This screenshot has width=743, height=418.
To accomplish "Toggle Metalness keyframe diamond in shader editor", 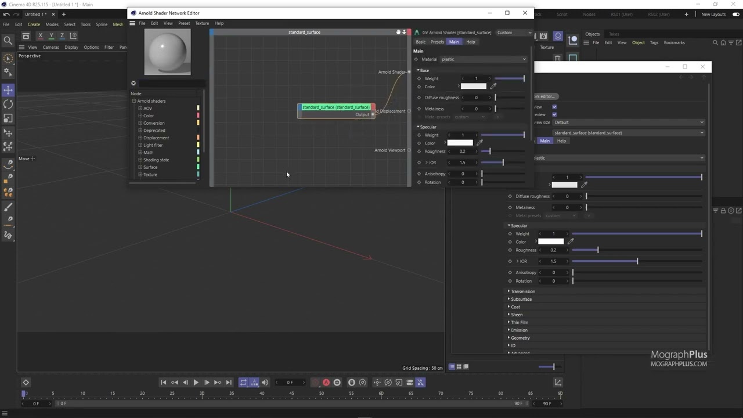I will point(419,109).
